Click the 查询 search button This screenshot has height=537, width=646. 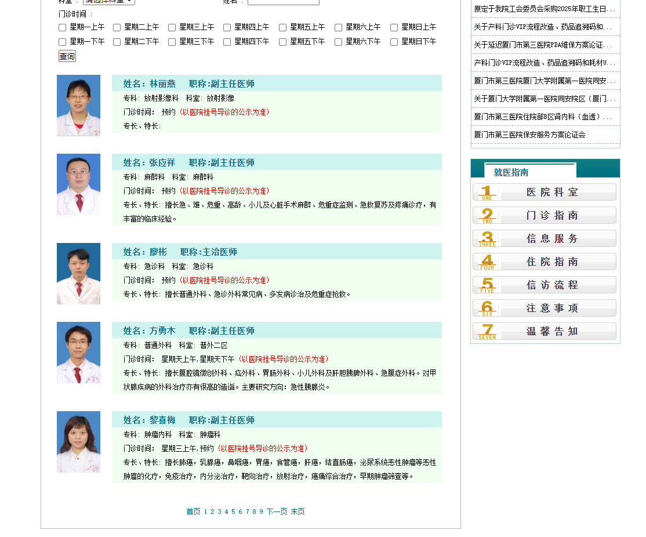pos(67,56)
